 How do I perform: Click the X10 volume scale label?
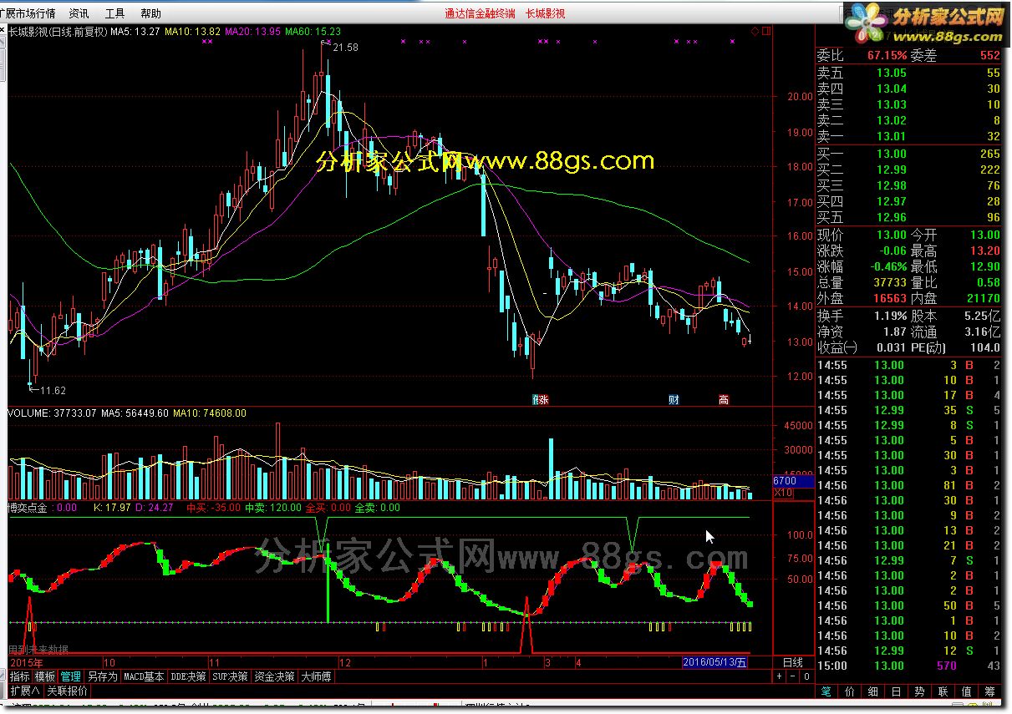tap(783, 494)
